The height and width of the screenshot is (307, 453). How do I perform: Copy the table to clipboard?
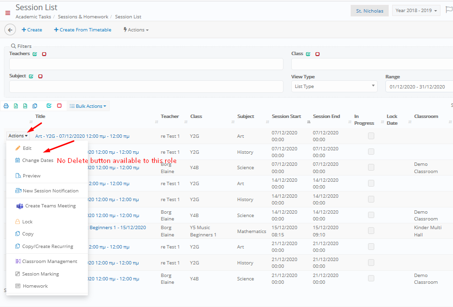(35, 106)
